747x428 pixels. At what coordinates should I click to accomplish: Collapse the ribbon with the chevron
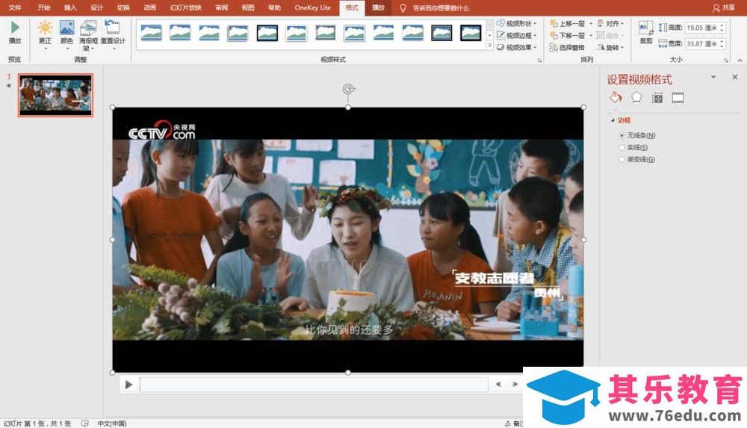coord(740,60)
